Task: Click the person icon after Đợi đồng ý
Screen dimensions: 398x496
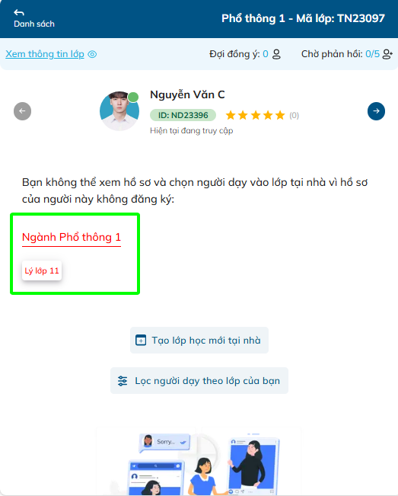Action: coord(276,54)
